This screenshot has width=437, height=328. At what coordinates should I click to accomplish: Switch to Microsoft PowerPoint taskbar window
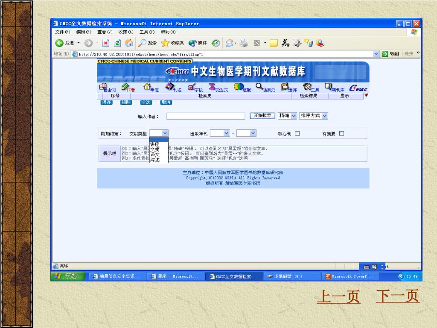[x=350, y=276]
